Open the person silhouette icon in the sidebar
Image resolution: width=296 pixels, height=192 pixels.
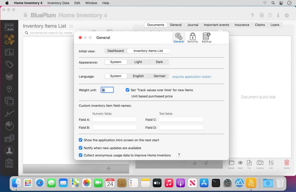pyautogui.click(x=9, y=151)
